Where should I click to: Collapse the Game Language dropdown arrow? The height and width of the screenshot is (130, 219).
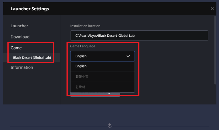click(x=128, y=56)
